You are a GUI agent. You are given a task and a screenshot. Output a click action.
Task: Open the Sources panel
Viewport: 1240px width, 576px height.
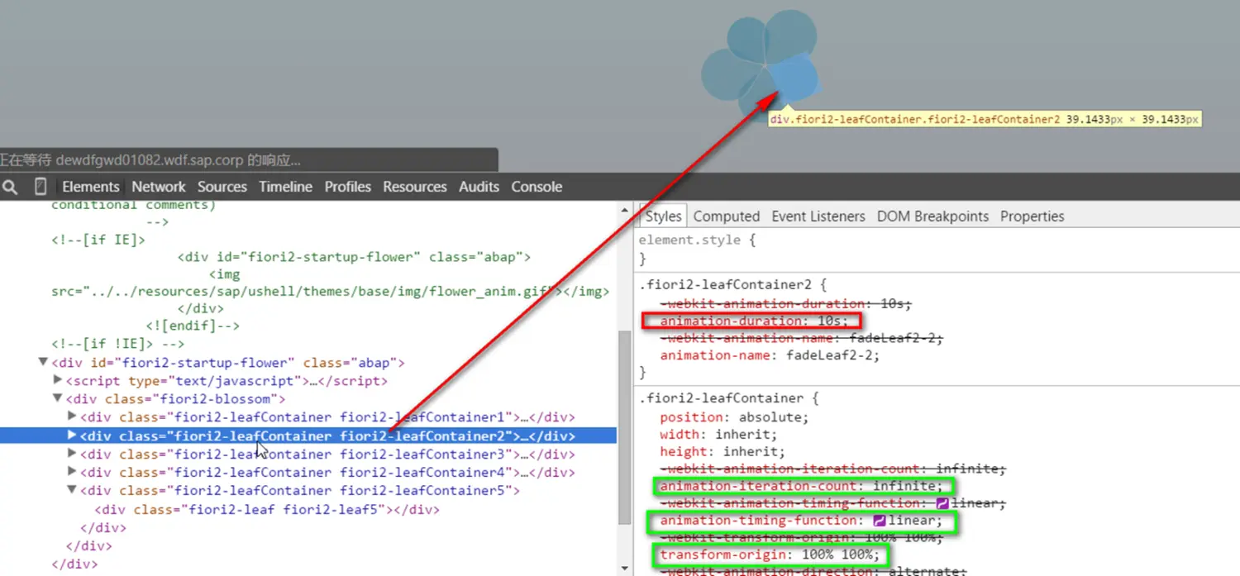click(222, 187)
